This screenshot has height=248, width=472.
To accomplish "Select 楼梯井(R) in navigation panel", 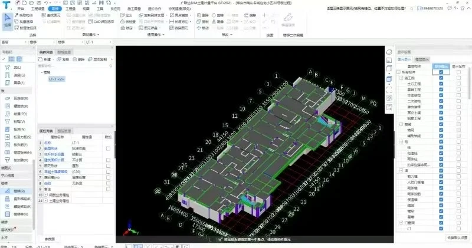I will [x=17, y=214].
